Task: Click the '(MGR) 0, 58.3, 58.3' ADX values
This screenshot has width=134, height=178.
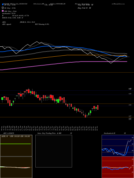Action: coord(27,22)
